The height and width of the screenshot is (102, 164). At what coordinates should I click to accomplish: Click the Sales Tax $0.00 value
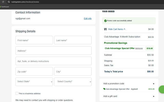[x=151, y=65]
